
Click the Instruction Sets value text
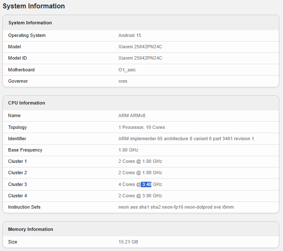176,207
